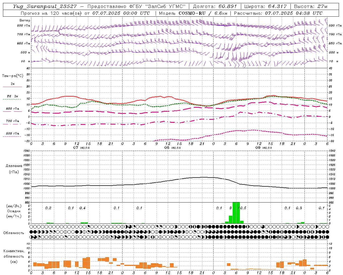Image resolution: width=343 pixels, height=275 pixels.
Task: Click the (мм/3ч.) precipitation unit label
Action: coord(14,206)
